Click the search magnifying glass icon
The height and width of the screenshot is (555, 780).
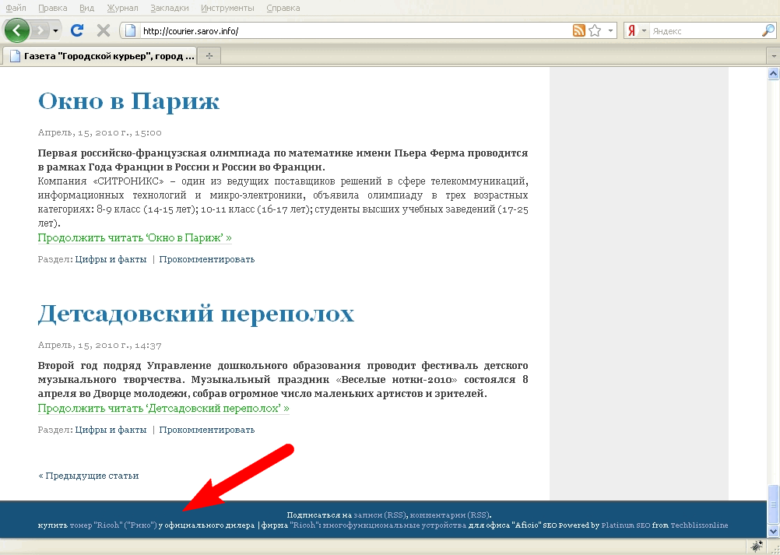tap(768, 30)
